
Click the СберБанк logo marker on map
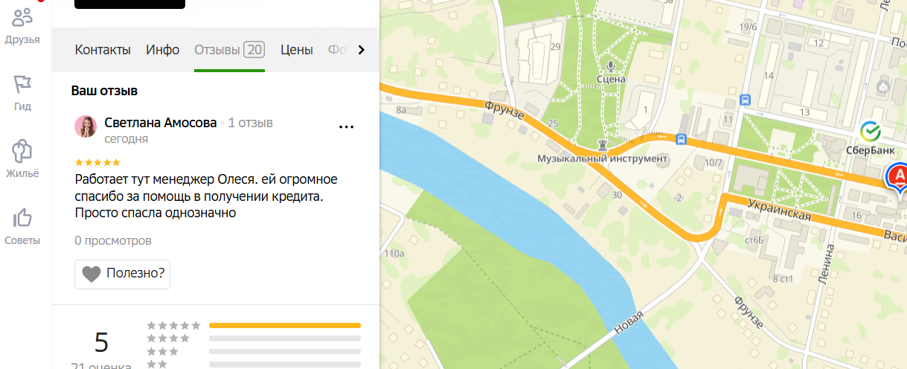coord(870,131)
